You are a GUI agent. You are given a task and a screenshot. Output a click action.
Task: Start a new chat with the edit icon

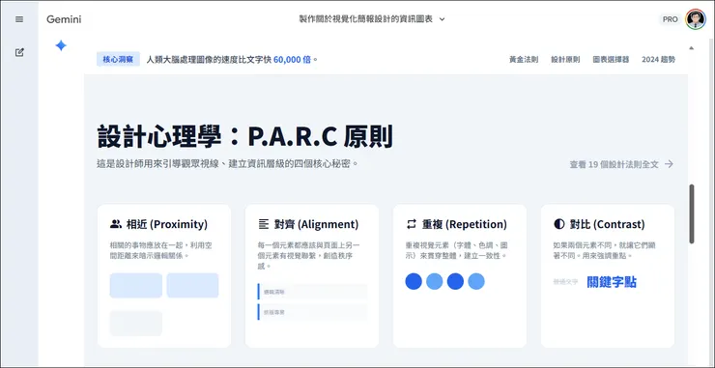pos(19,52)
